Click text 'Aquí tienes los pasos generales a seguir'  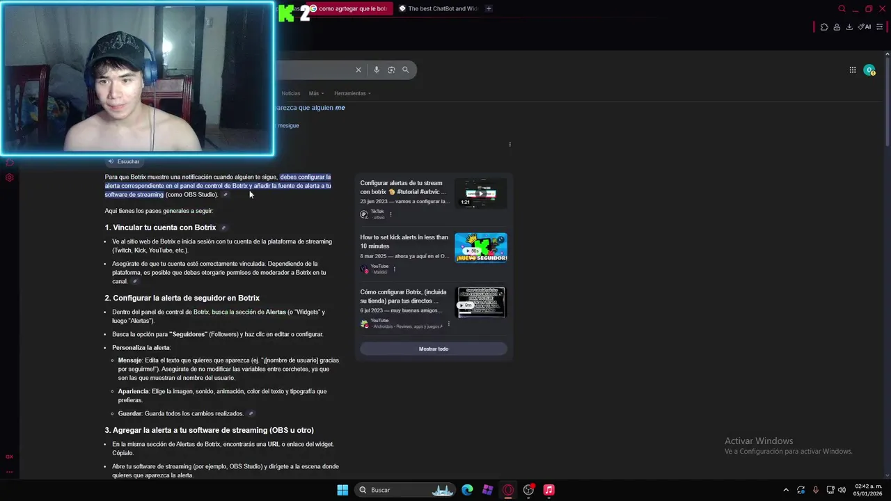tap(159, 211)
